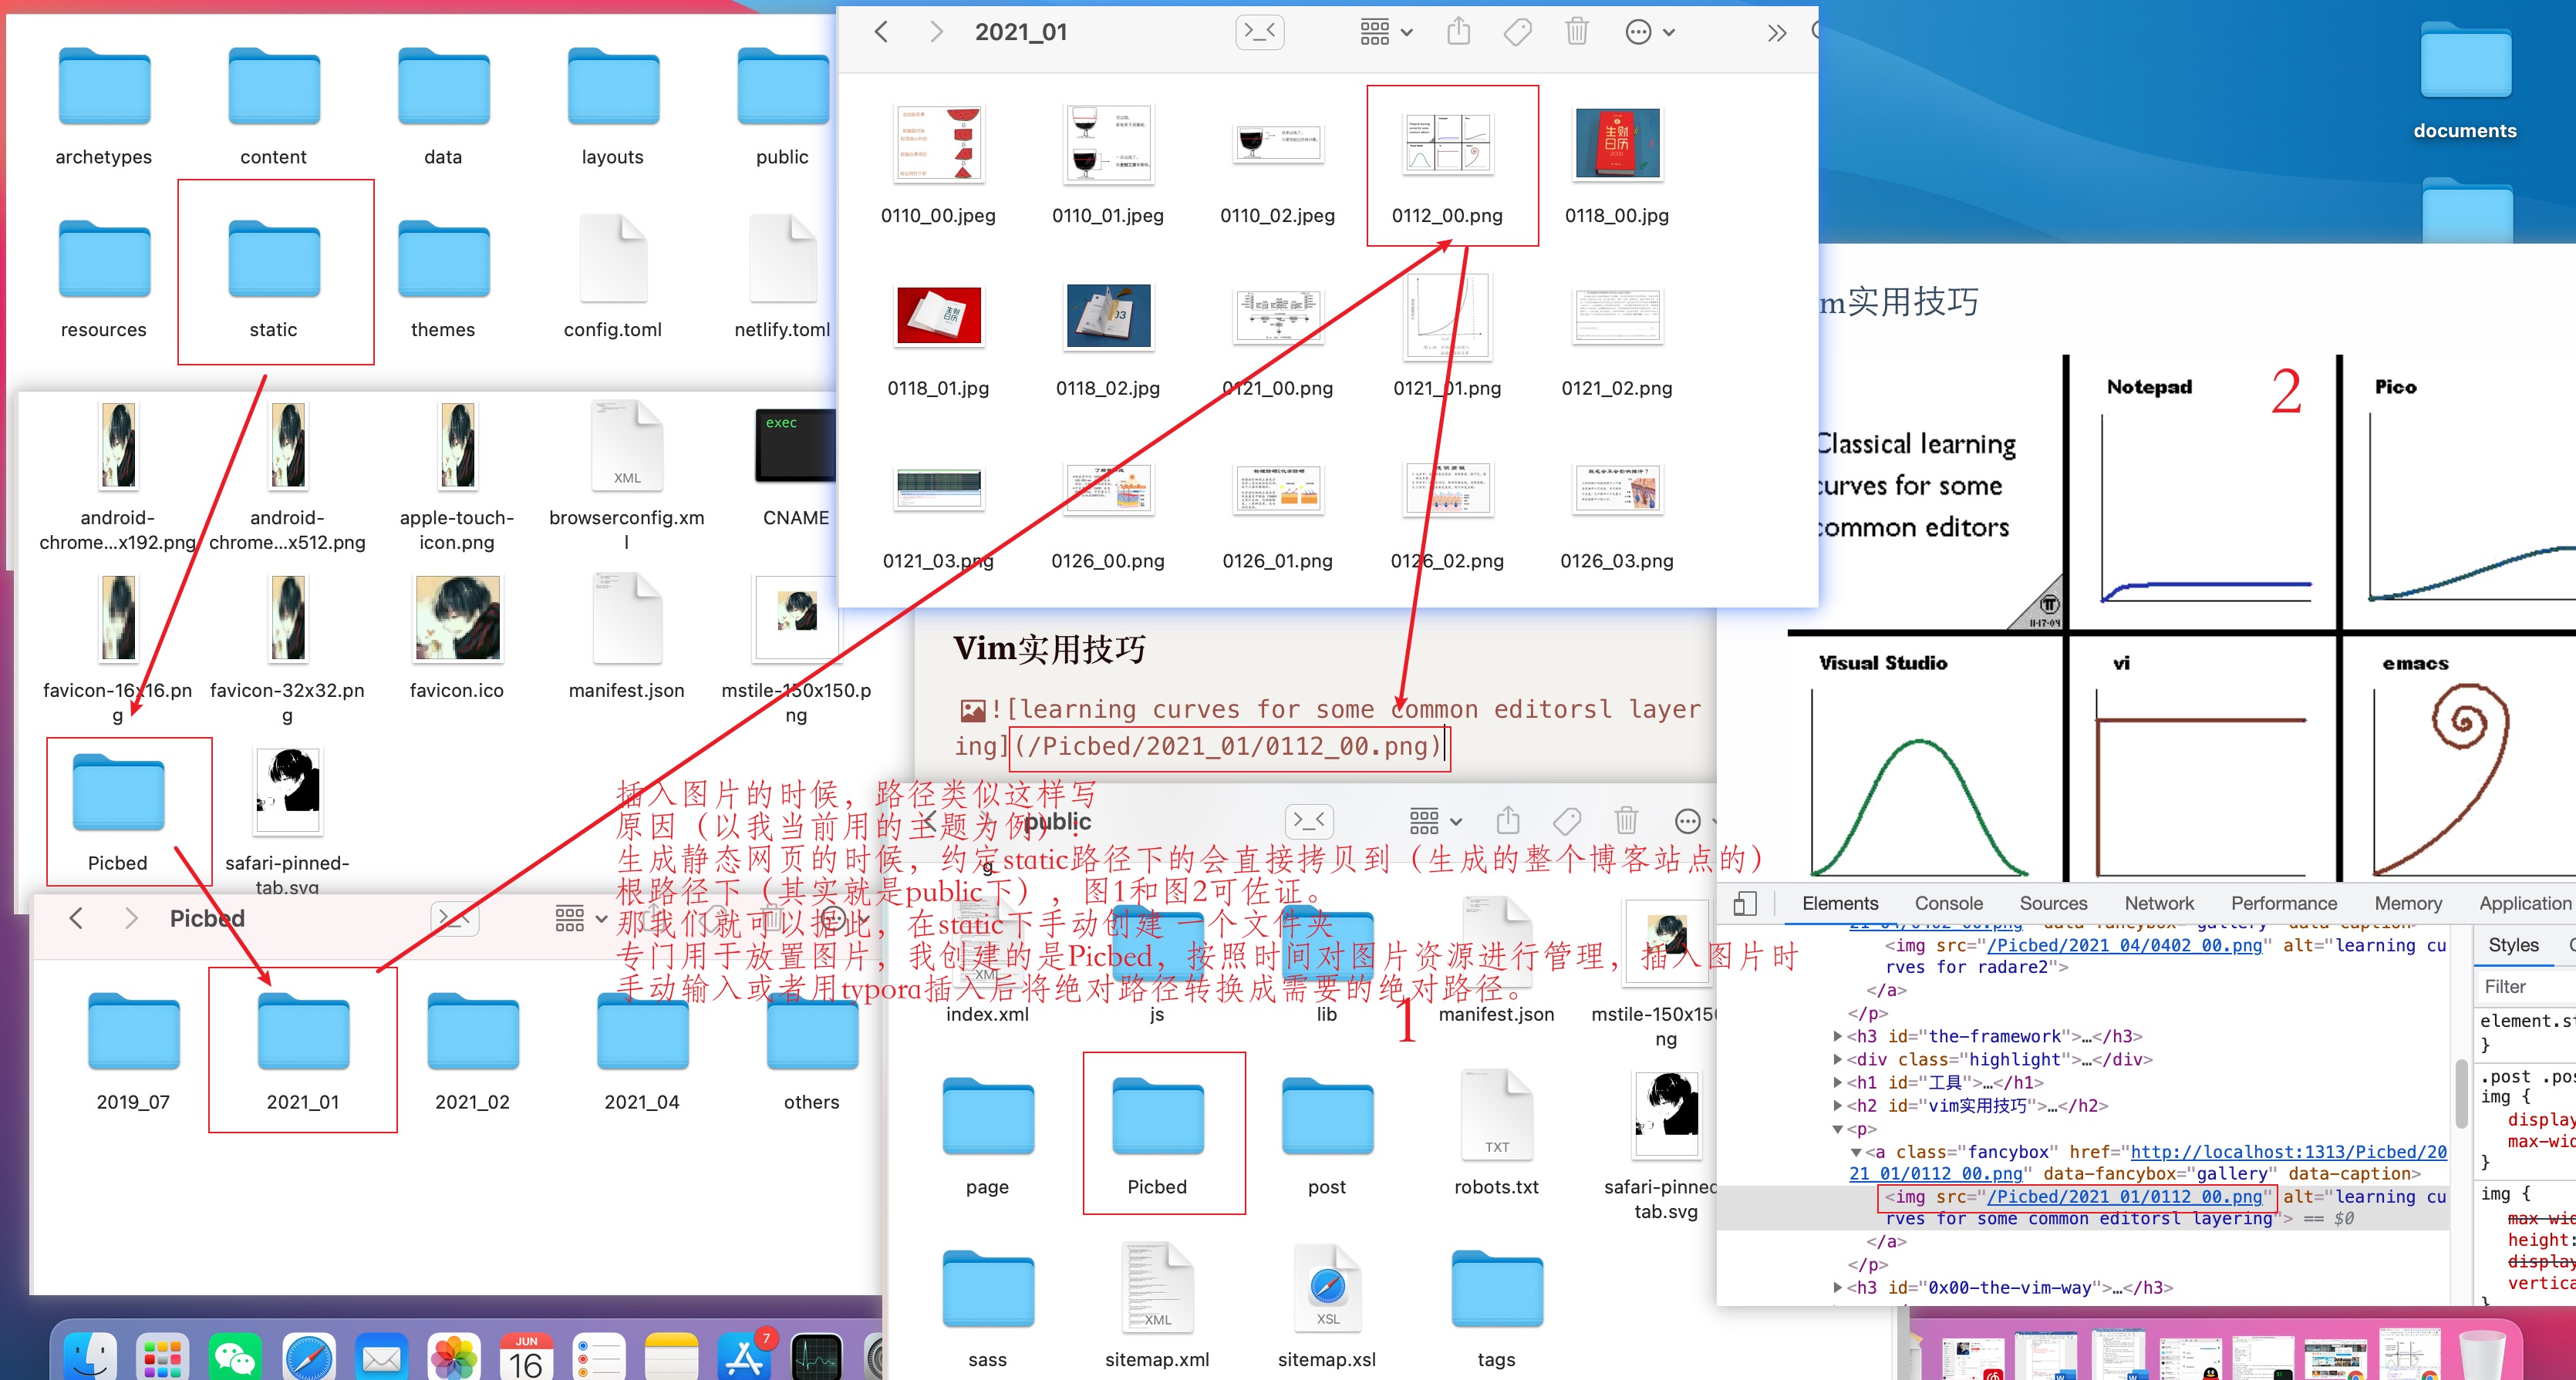
Task: Click the Styles Filter input field
Action: [2524, 986]
